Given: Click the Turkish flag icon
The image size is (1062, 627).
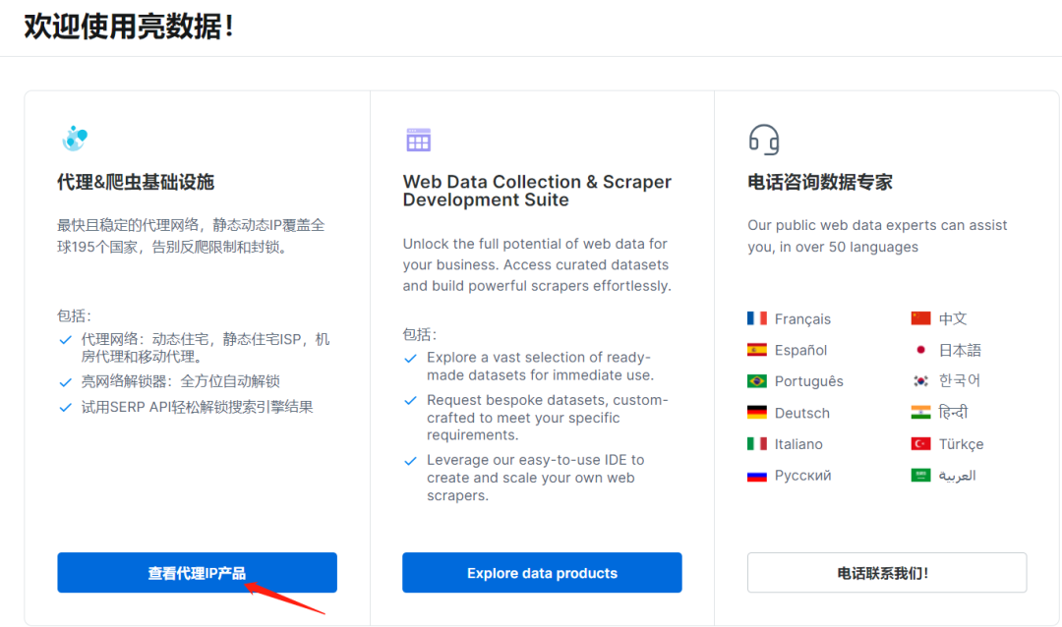Looking at the screenshot, I should (x=921, y=443).
